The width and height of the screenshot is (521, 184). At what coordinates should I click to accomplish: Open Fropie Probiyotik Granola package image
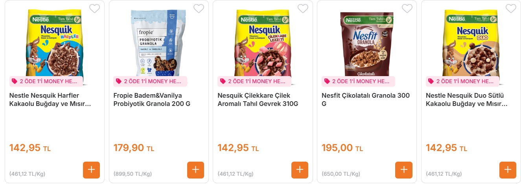point(159,42)
